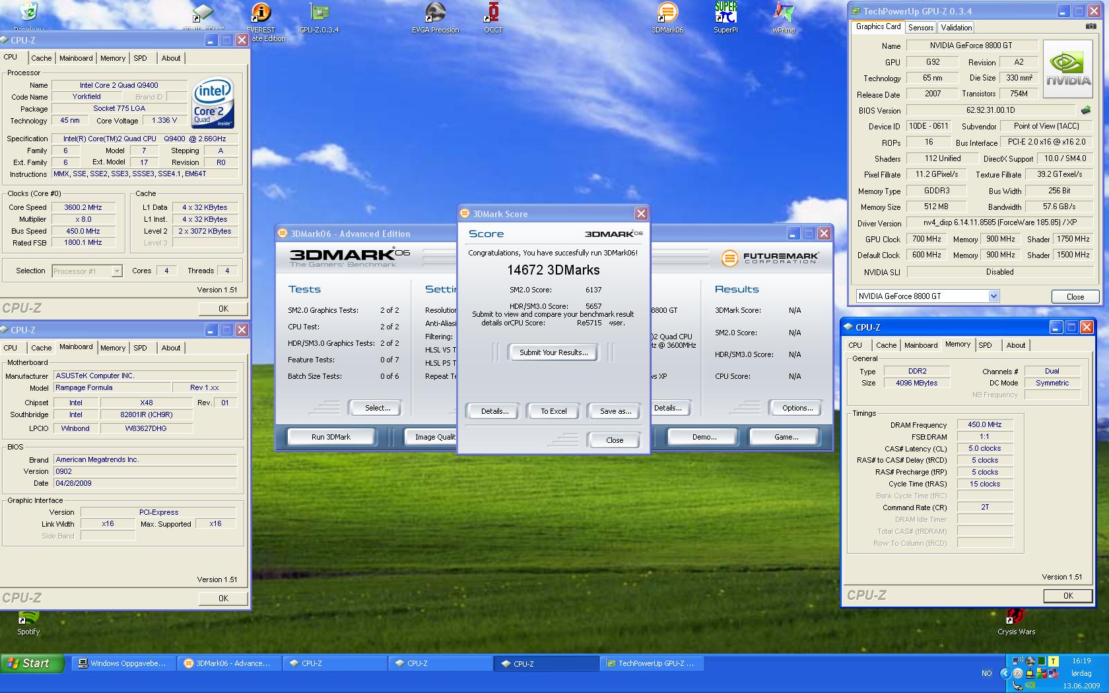Launch the Spotify desktop shortcut
Viewport: 1109px width, 693px height.
coord(28,624)
